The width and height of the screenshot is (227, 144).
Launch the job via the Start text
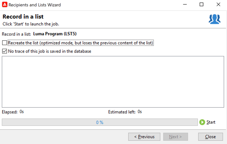tap(211, 122)
